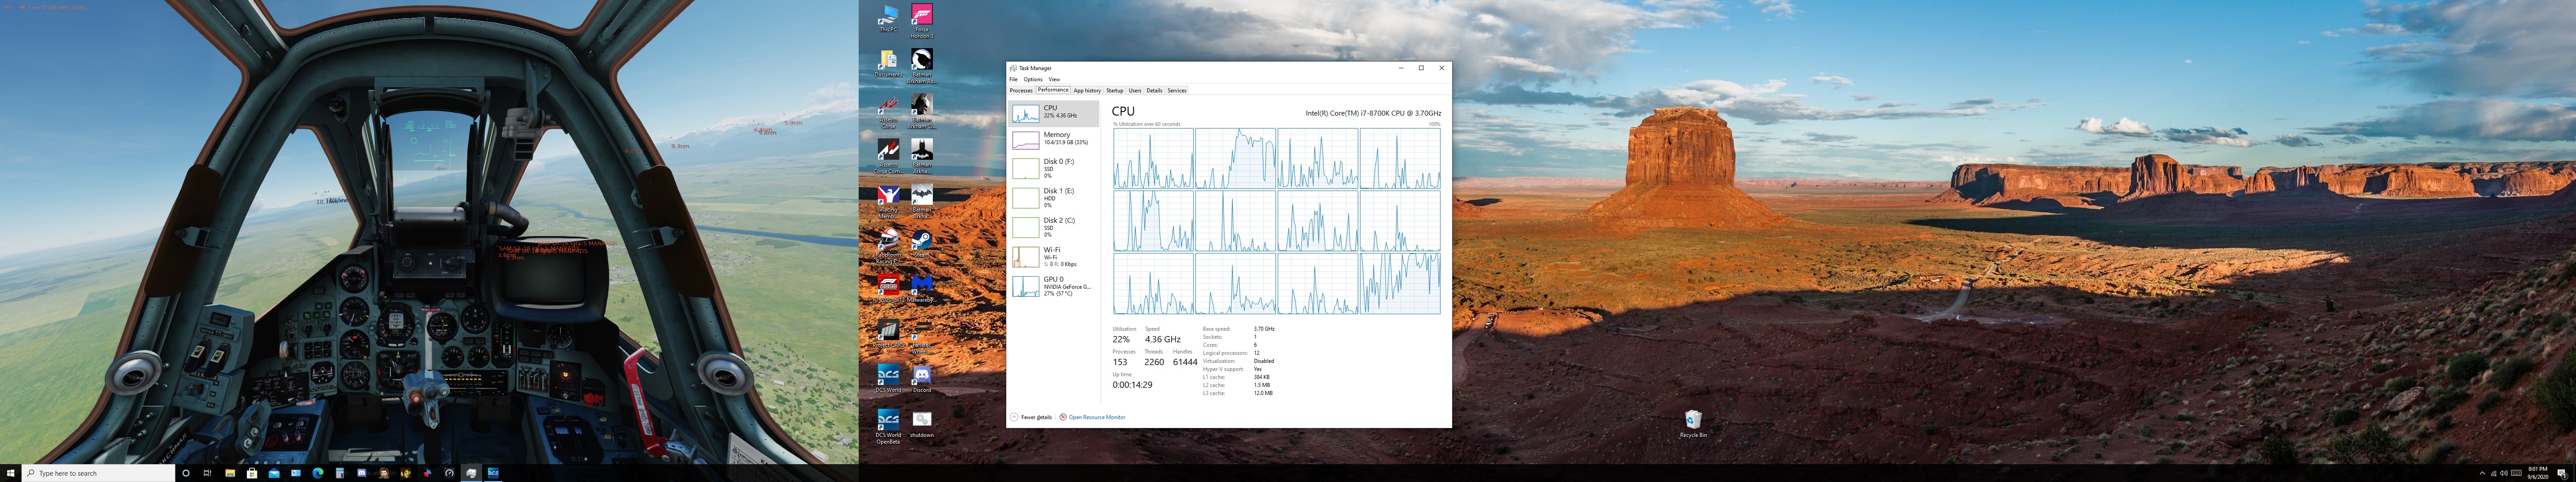Collapse Task Manager with Fewer details
This screenshot has height=482, width=2576.
[1031, 417]
